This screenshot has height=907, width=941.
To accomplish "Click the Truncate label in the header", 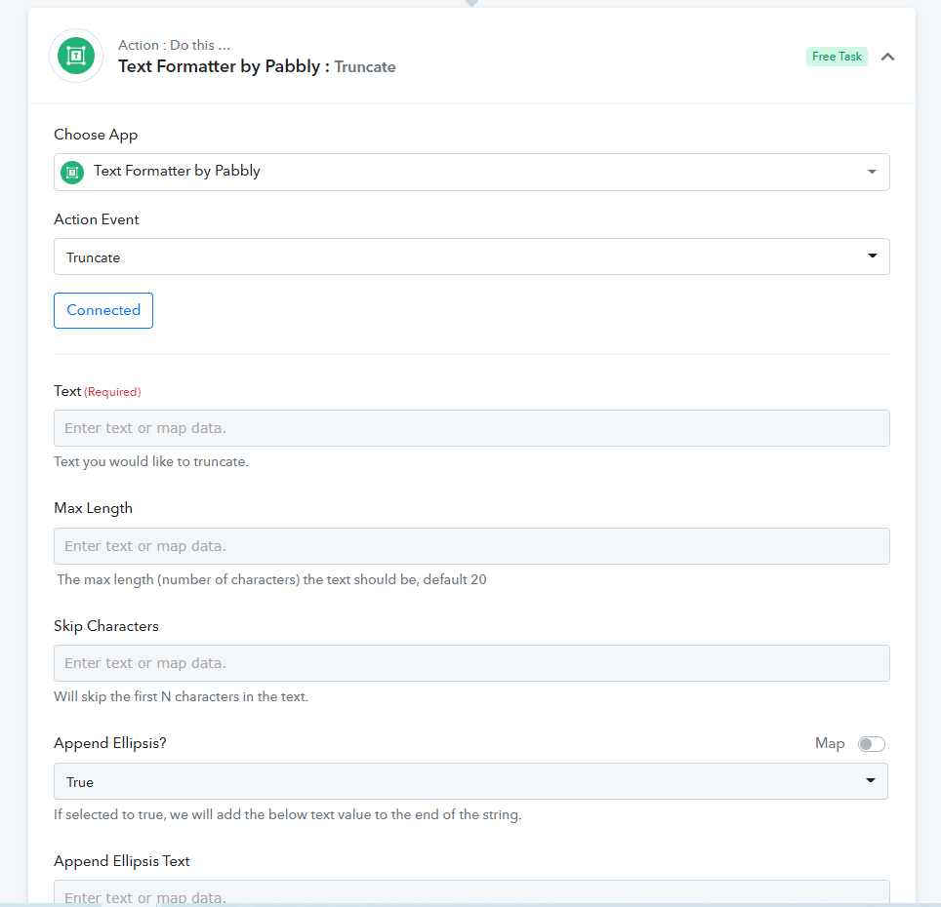I will pyautogui.click(x=365, y=67).
